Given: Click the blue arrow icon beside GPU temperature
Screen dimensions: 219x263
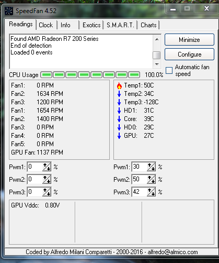Looking at the screenshot, I should 119,136.
